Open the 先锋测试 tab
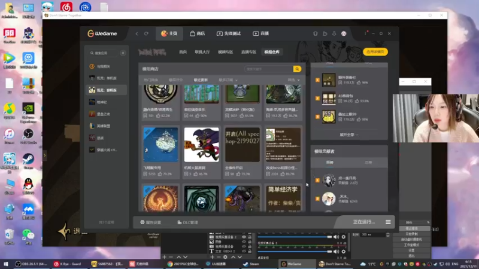The width and height of the screenshot is (479, 269). [x=229, y=33]
